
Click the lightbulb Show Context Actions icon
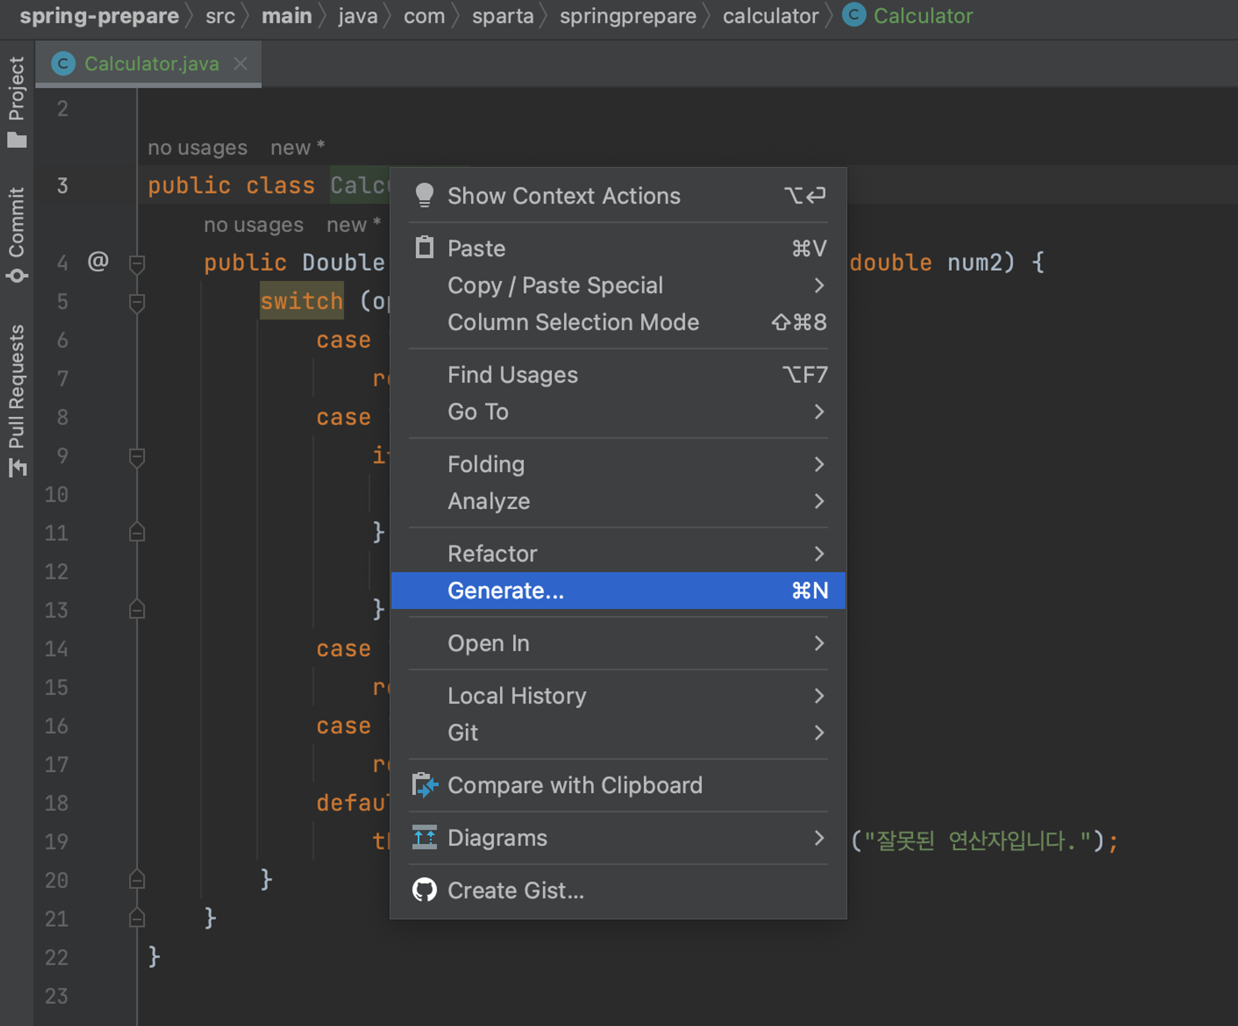(x=425, y=195)
